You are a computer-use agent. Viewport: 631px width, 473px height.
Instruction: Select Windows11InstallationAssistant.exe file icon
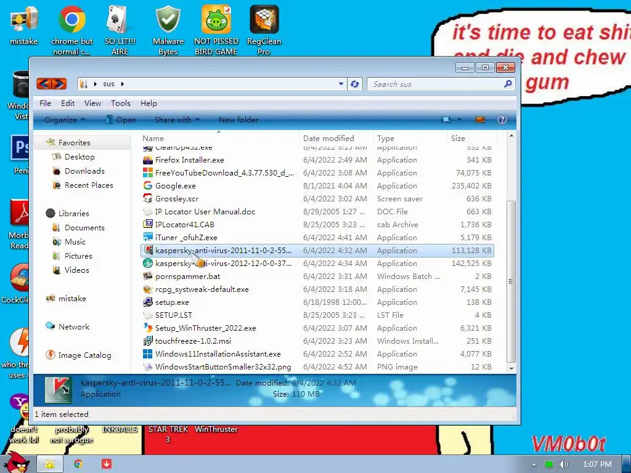coord(148,354)
